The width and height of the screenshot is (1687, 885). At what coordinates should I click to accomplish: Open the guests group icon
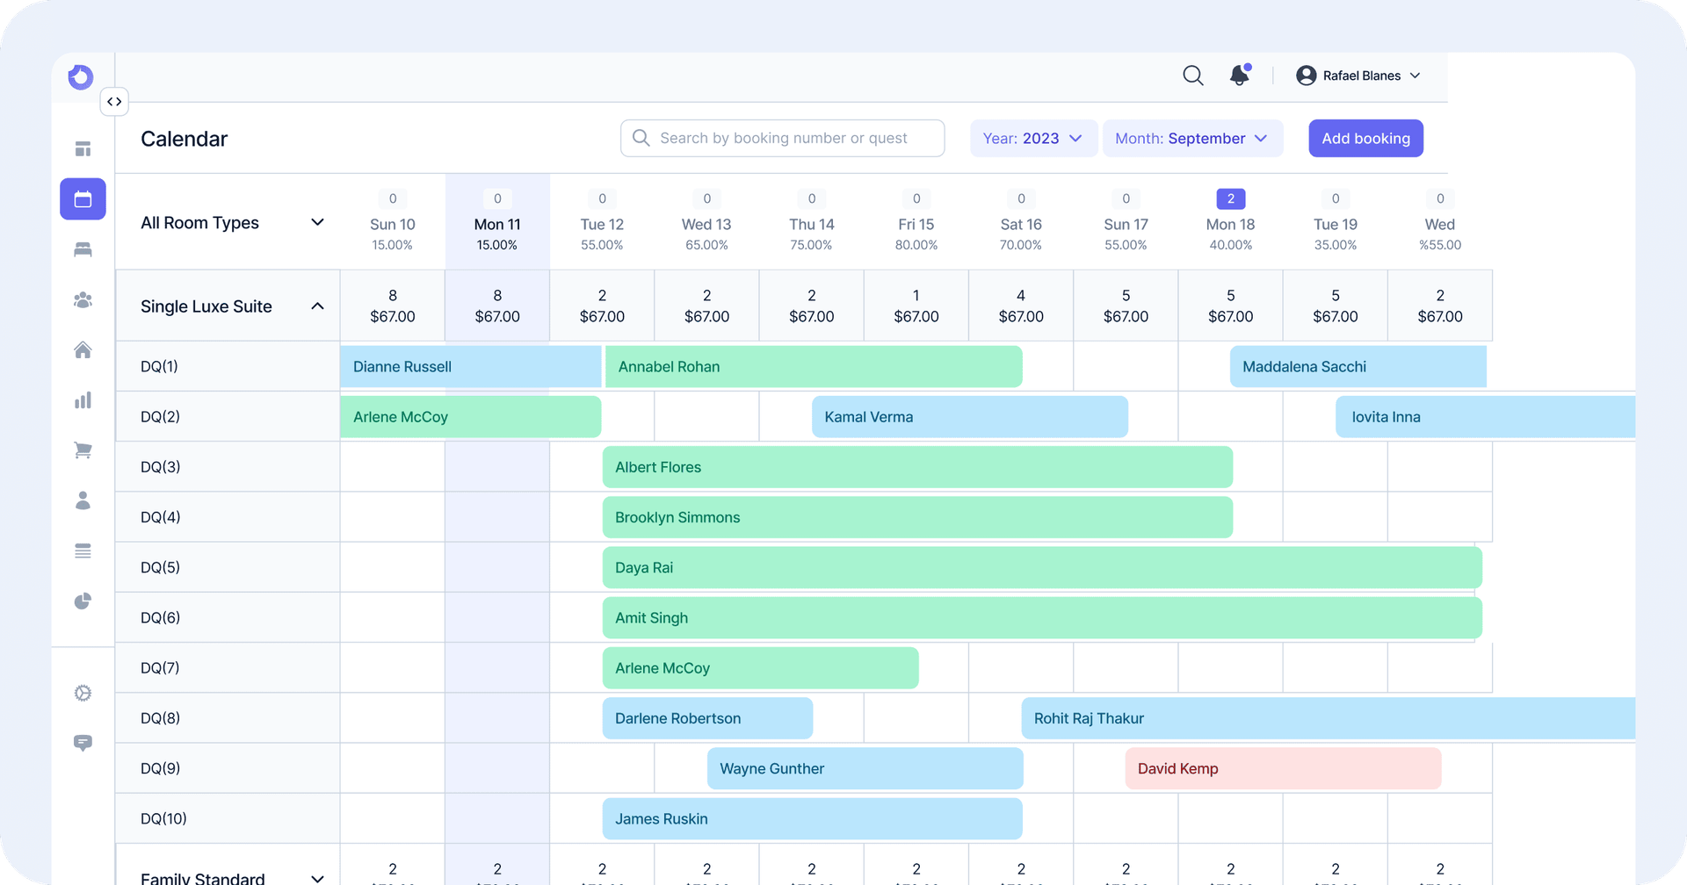coord(83,300)
